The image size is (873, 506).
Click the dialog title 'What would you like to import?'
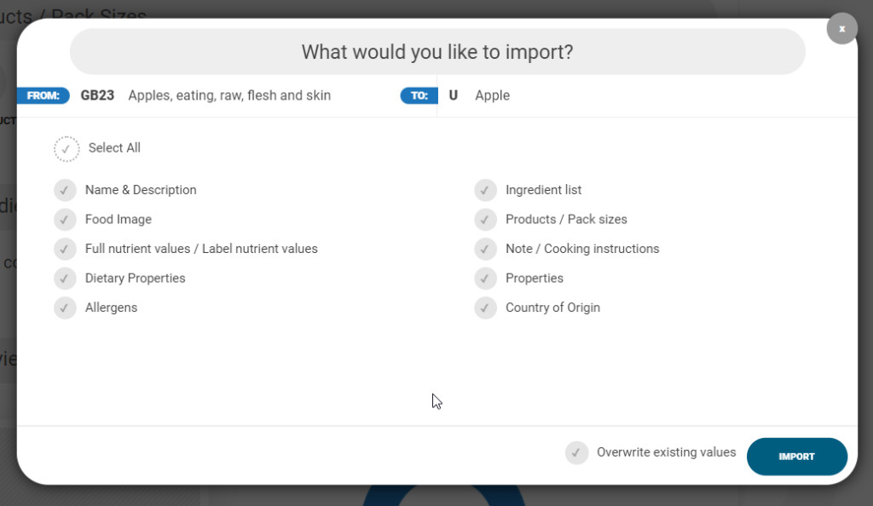coord(437,52)
